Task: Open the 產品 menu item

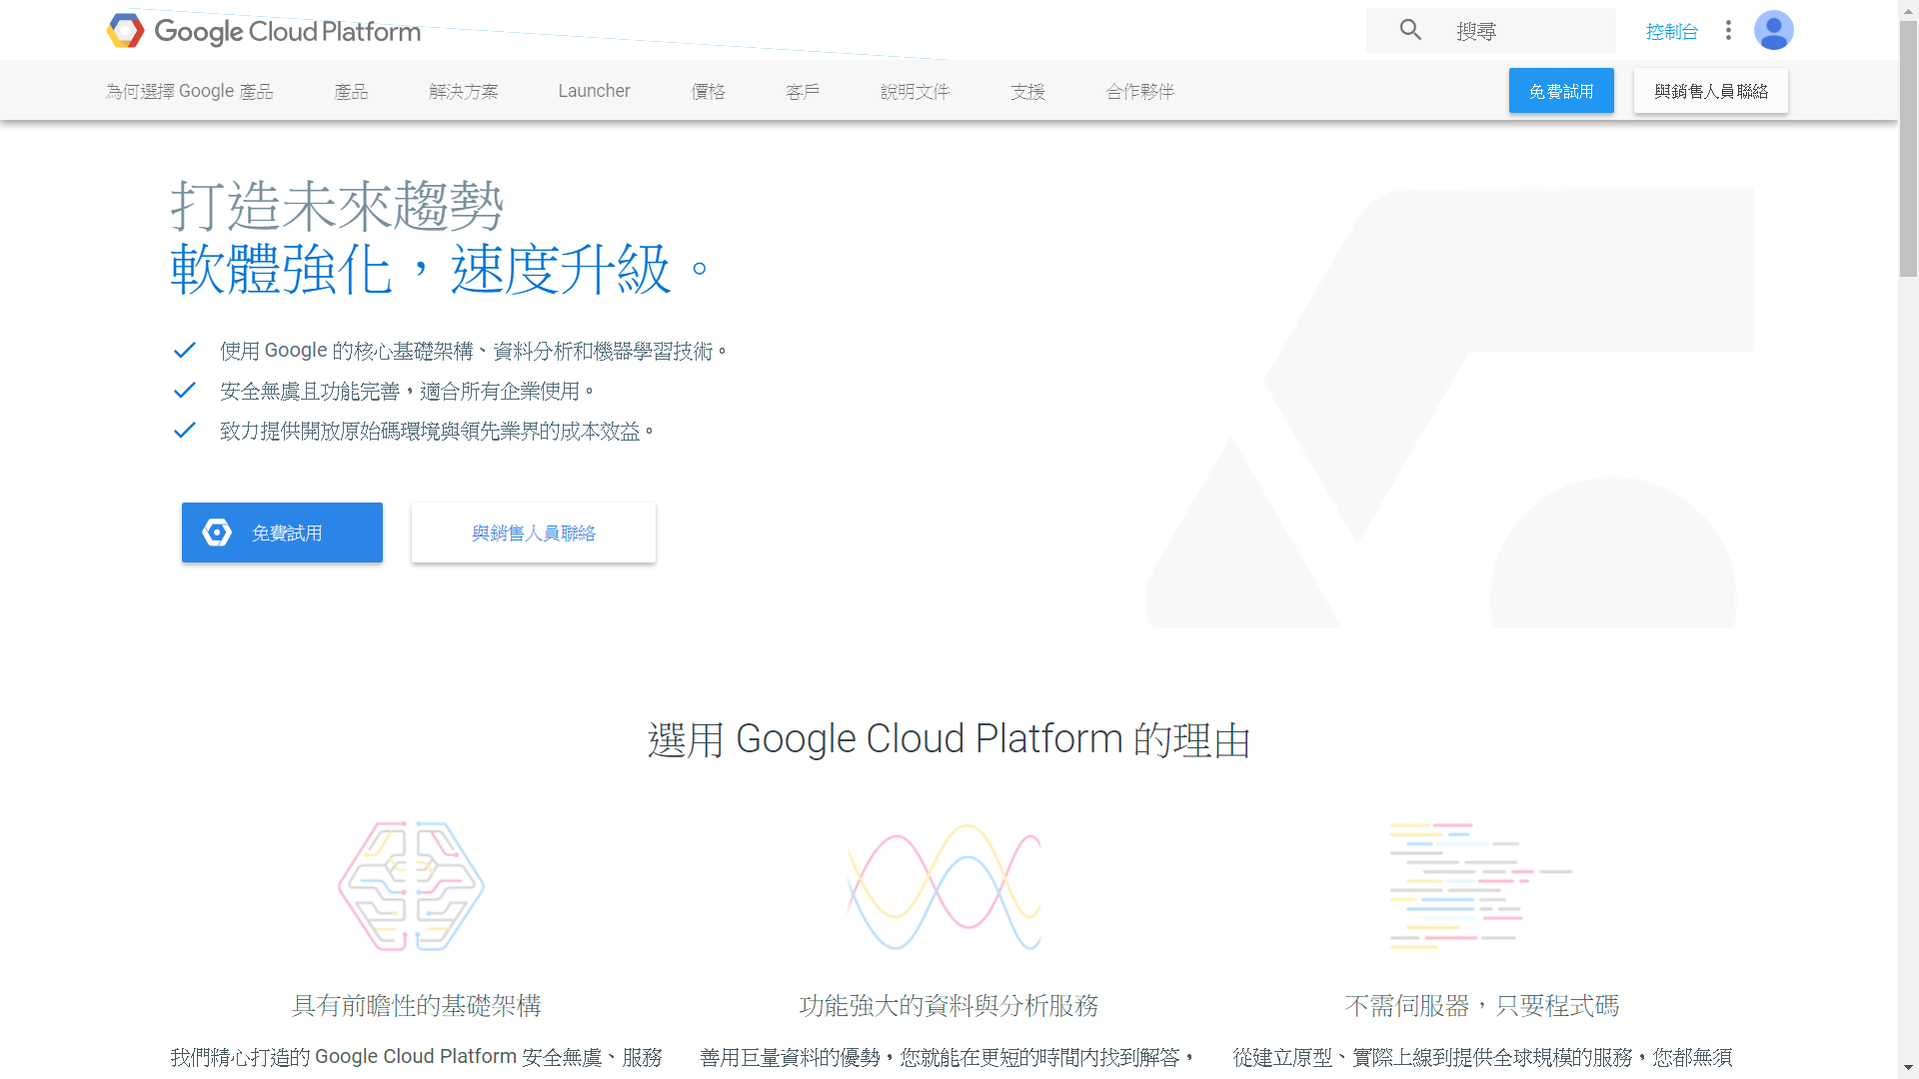Action: coord(351,91)
